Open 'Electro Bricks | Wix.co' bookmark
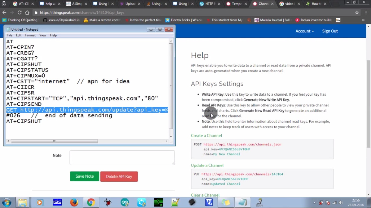The height and width of the screenshot is (208, 371). pos(184,20)
